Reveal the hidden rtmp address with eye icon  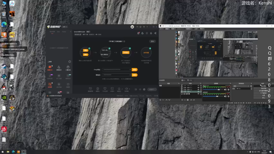coord(130,70)
